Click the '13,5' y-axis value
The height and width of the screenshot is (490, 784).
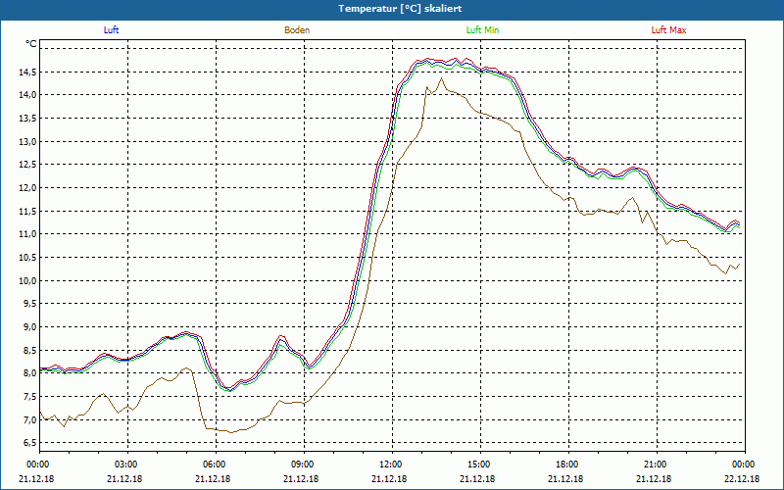(27, 119)
